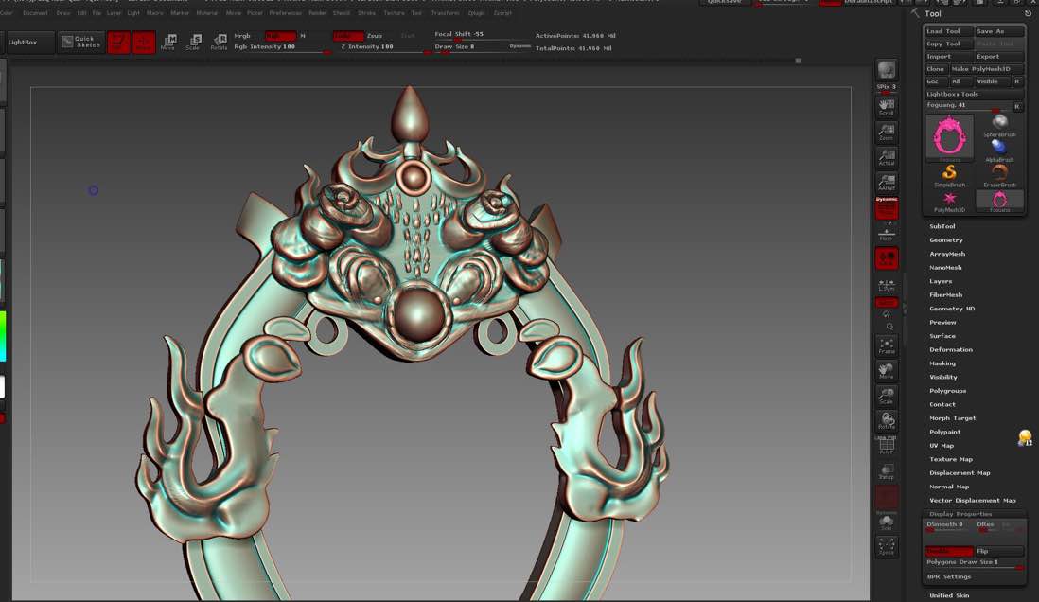
Task: Click the Zoom canvas icon
Action: pyautogui.click(x=887, y=132)
